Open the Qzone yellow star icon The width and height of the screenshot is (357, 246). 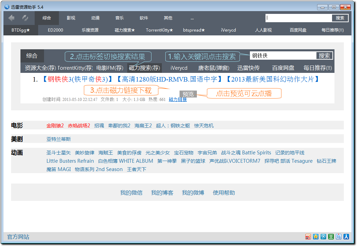[315, 237]
